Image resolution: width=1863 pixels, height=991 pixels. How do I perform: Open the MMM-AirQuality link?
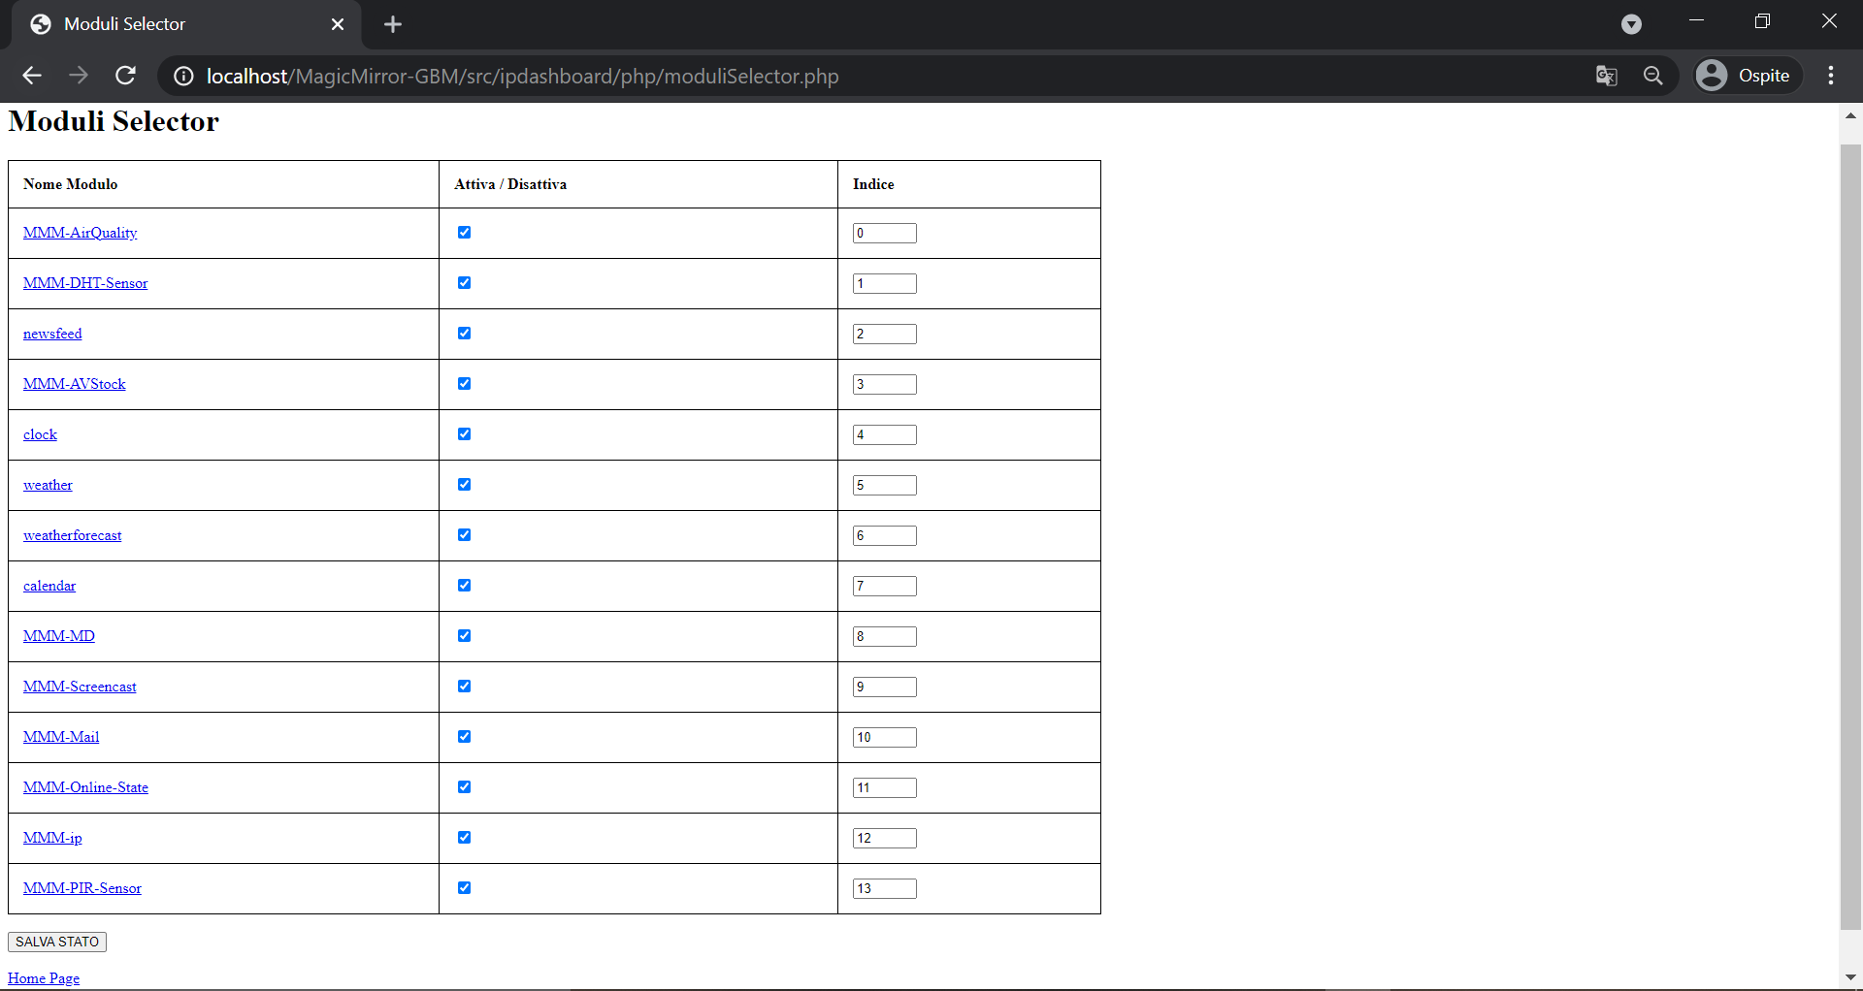click(81, 233)
